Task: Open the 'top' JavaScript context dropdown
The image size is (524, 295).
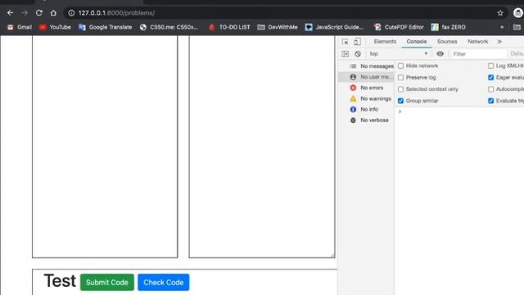Action: (x=399, y=54)
